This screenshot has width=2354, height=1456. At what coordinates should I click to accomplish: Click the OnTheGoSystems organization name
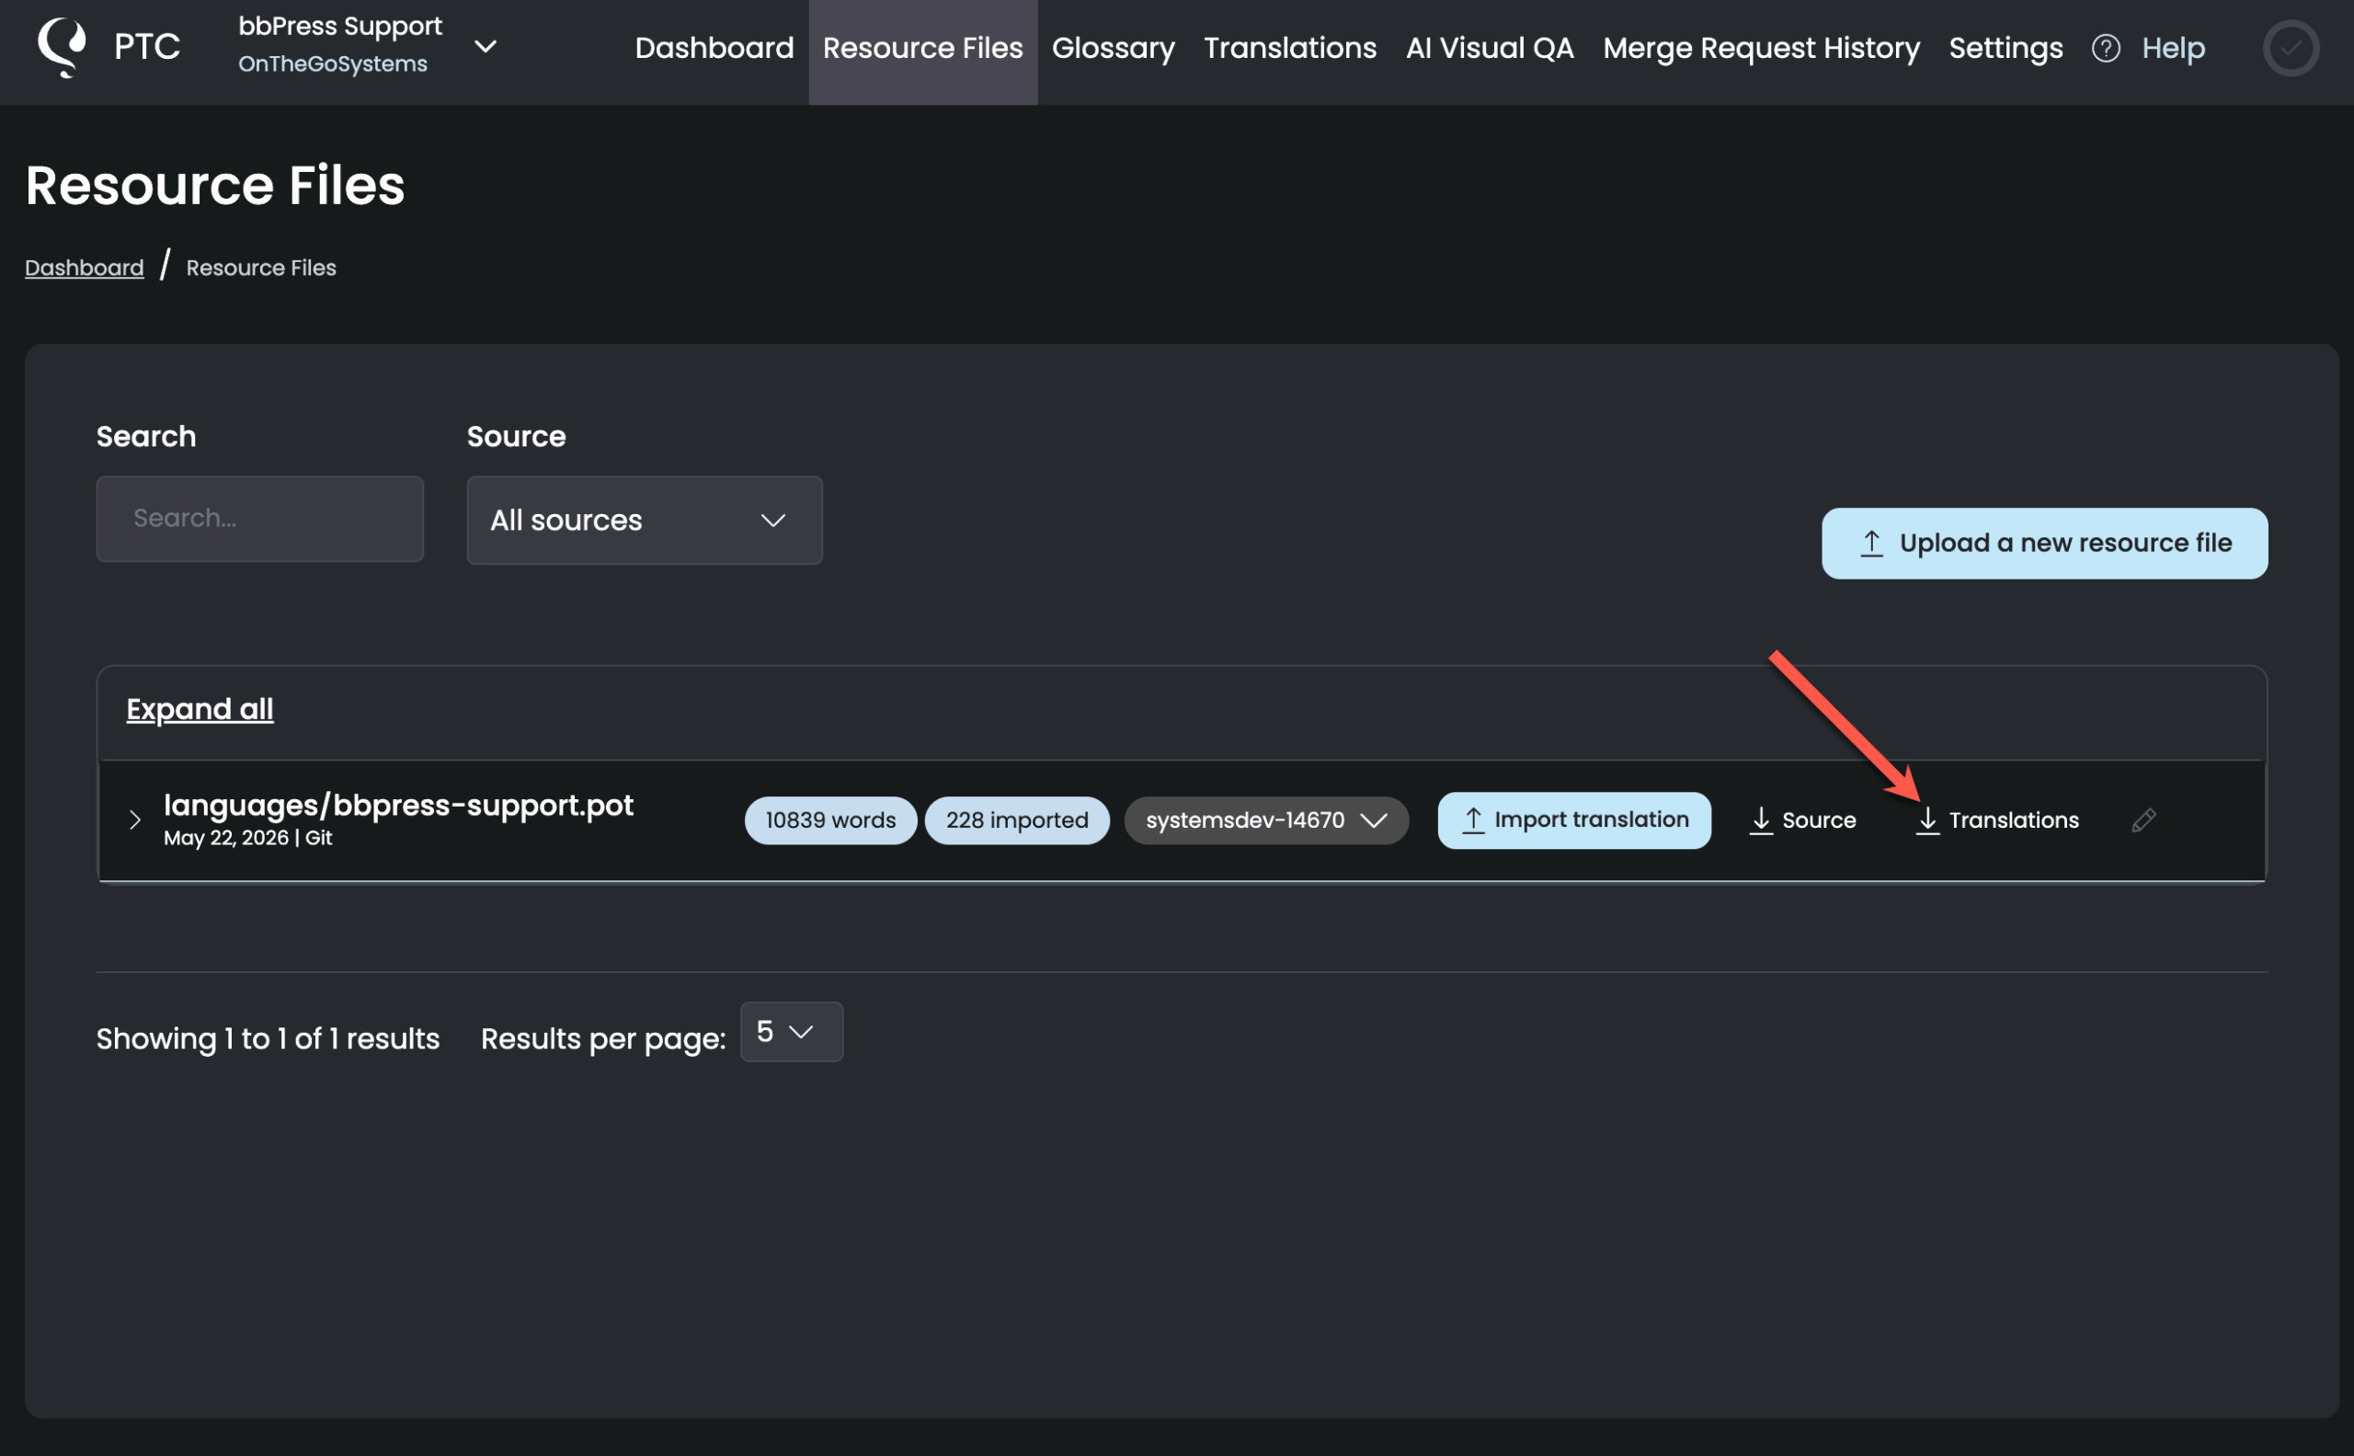pos(333,64)
